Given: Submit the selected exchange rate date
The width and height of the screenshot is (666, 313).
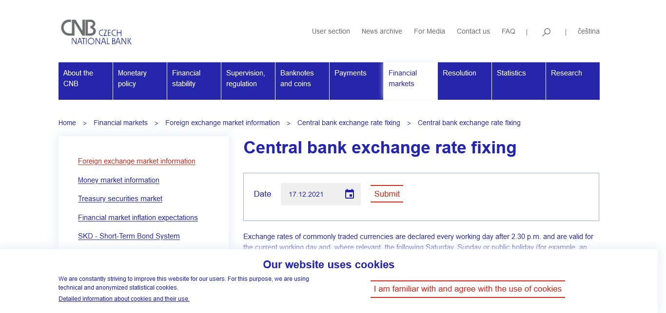Looking at the screenshot, I should click(x=387, y=194).
